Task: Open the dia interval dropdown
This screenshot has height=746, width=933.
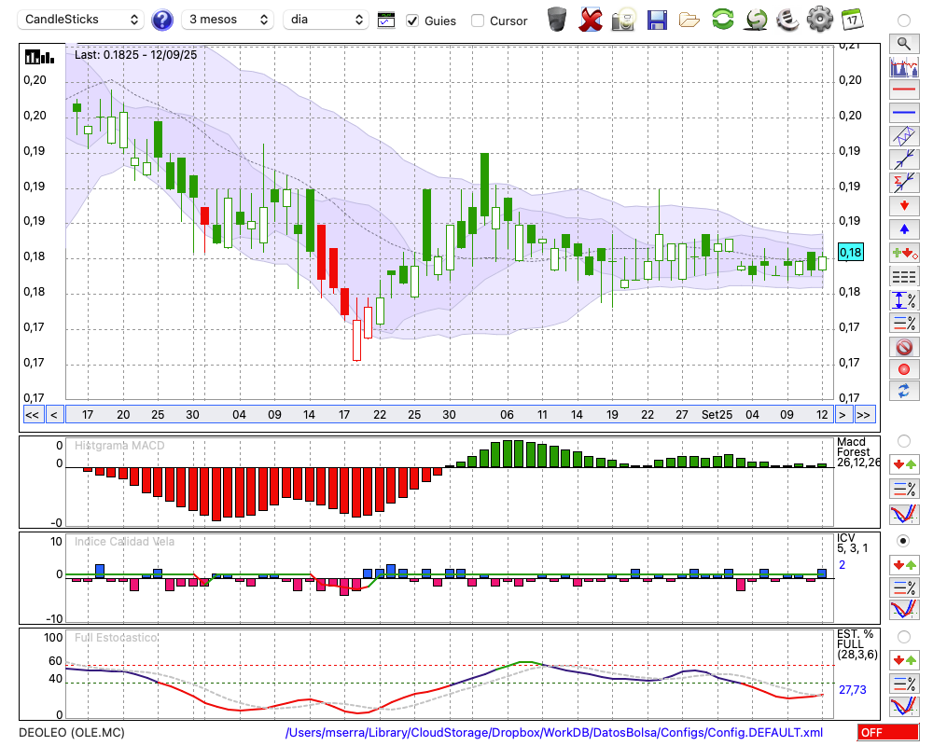Action: tap(326, 20)
